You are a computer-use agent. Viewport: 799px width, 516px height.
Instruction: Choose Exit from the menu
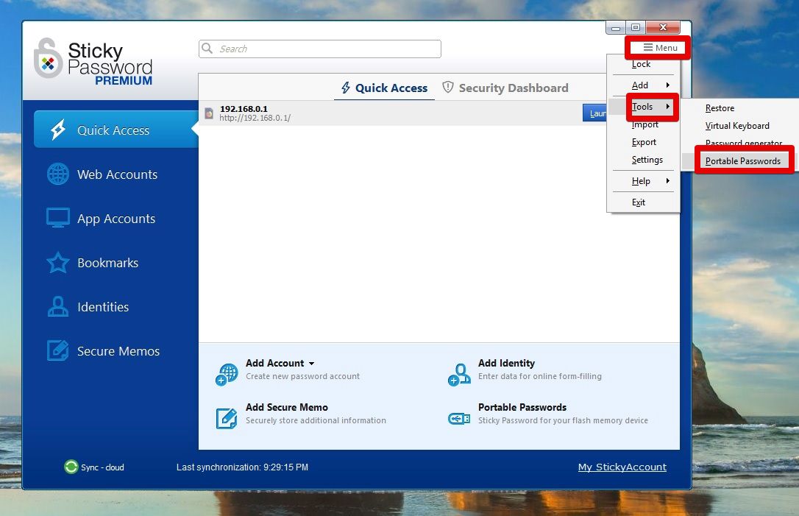tap(639, 202)
